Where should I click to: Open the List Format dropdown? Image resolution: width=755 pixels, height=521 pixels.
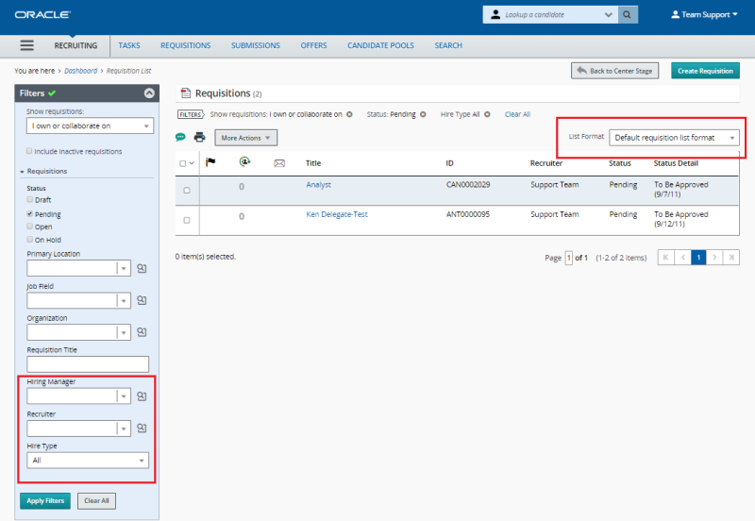674,138
